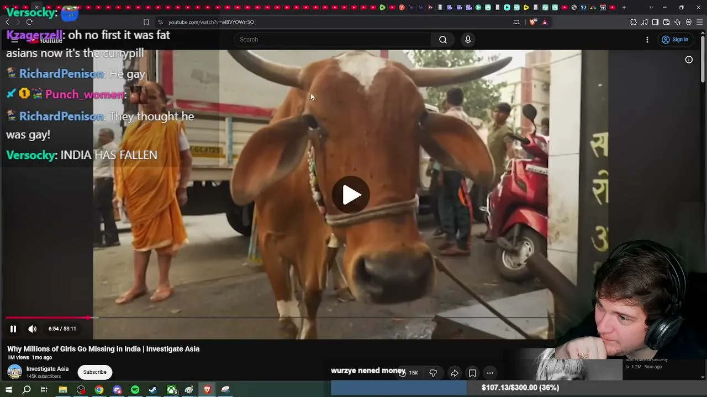This screenshot has width=707, height=397.
Task: Open a new browser tab
Action: (624, 8)
